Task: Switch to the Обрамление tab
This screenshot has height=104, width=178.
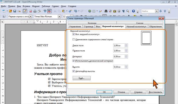Action: coord(155,26)
